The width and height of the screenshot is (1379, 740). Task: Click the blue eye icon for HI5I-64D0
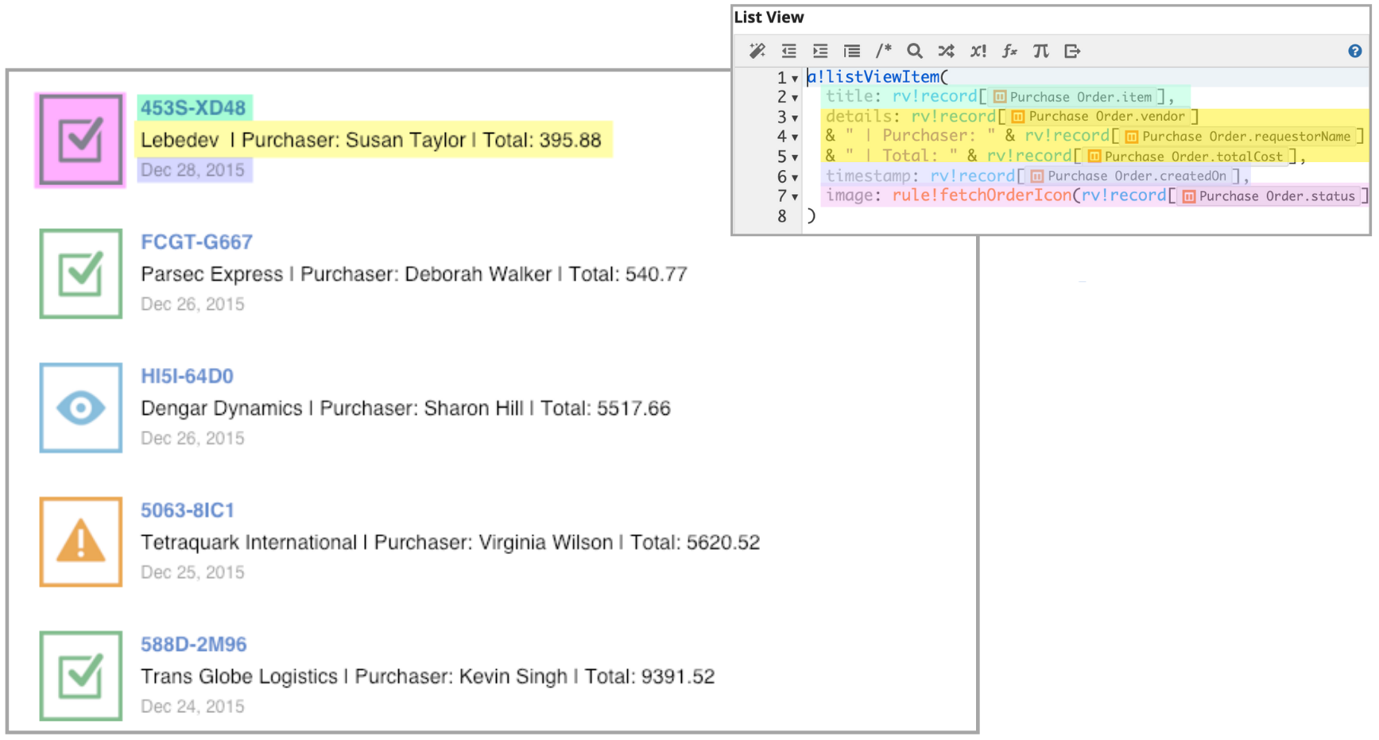click(81, 408)
